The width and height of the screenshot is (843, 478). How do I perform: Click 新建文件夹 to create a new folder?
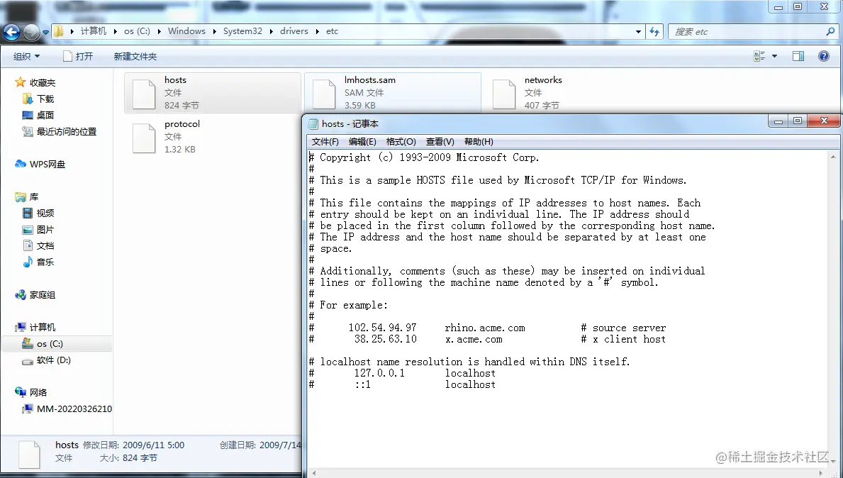point(135,57)
